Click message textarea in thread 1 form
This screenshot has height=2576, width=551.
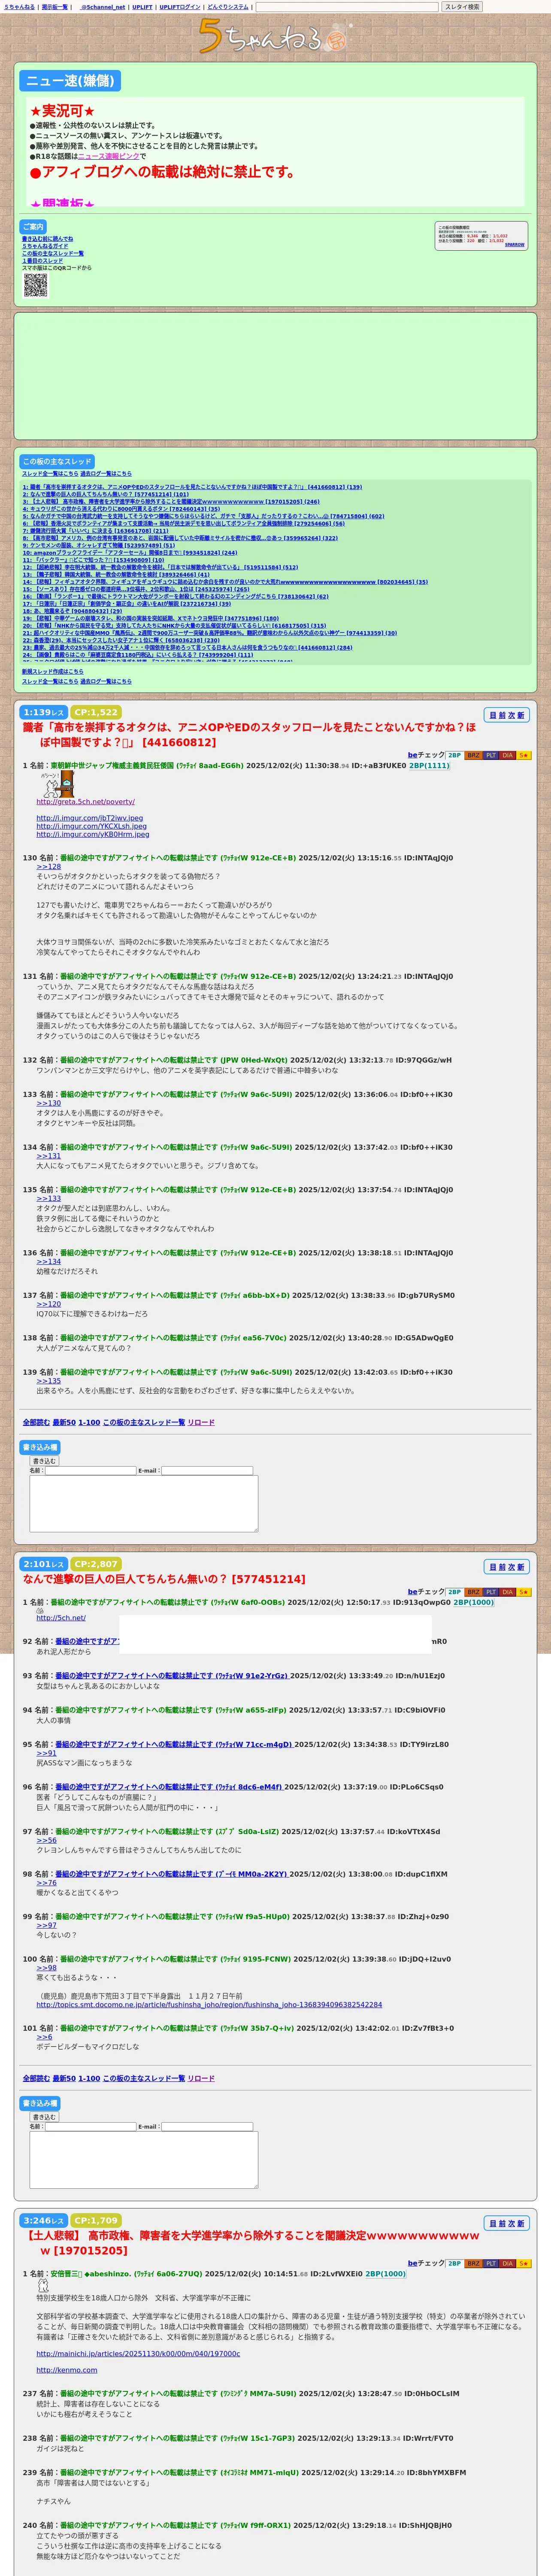pyautogui.click(x=144, y=1503)
